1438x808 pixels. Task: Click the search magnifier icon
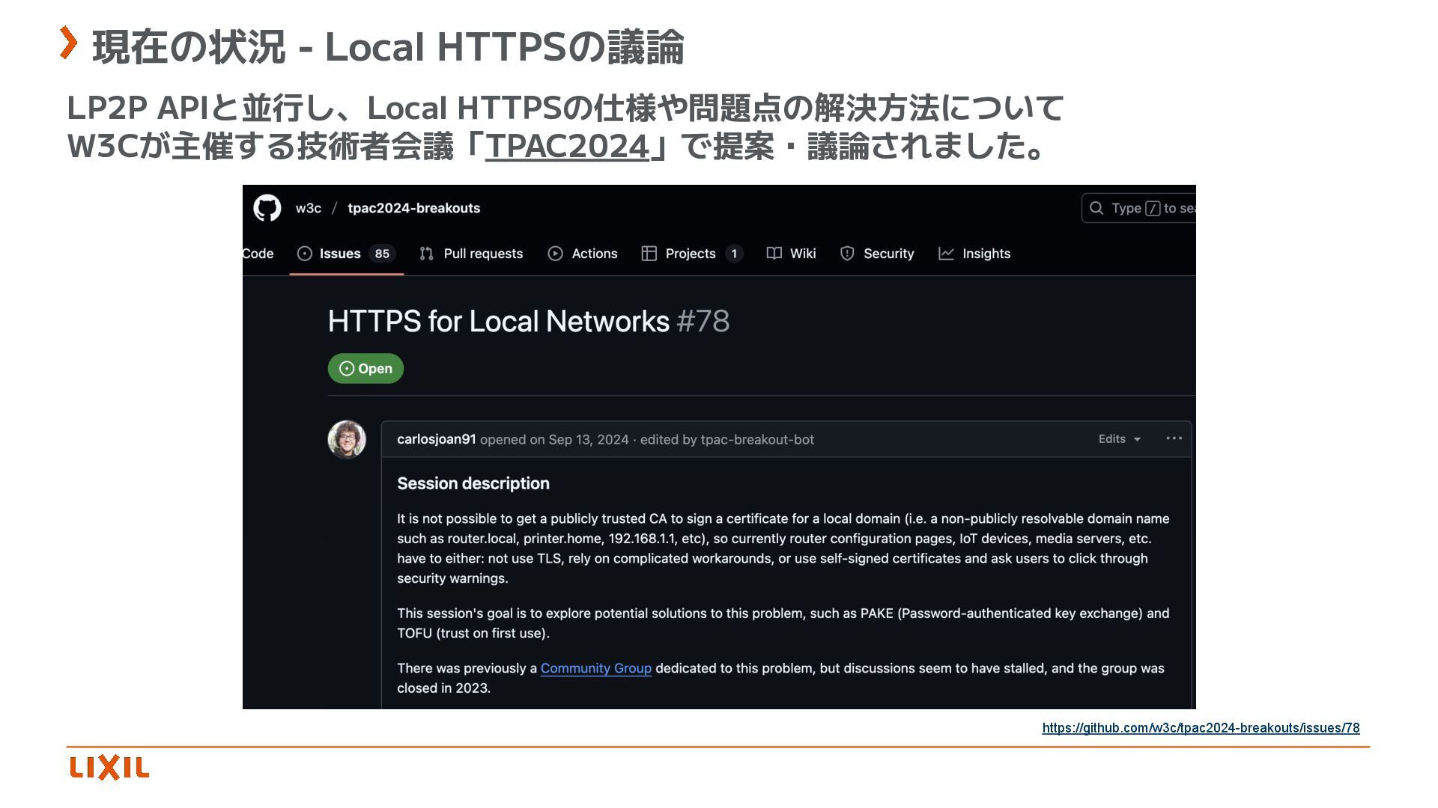[1096, 208]
